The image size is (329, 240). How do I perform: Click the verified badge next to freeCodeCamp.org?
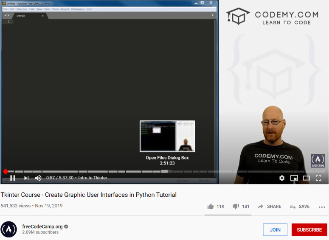(x=66, y=226)
